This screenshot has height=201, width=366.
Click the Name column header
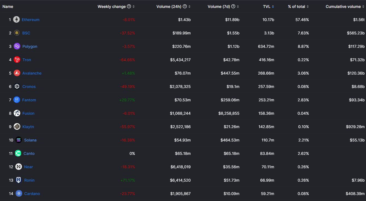(x=8, y=7)
